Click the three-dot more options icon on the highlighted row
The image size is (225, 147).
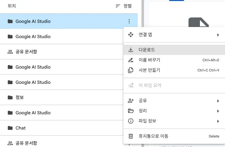pyautogui.click(x=129, y=21)
